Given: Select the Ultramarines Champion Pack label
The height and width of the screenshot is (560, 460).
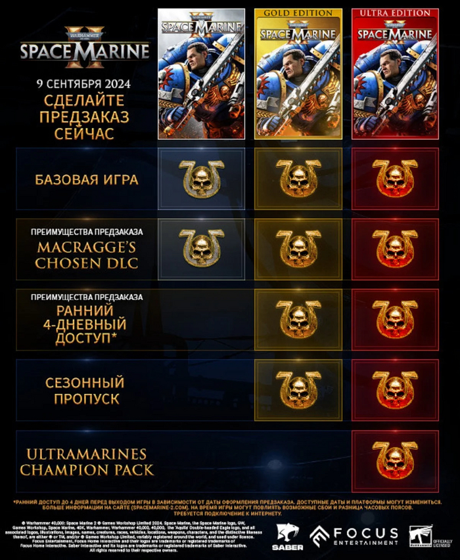Looking at the screenshot, I should tap(87, 462).
